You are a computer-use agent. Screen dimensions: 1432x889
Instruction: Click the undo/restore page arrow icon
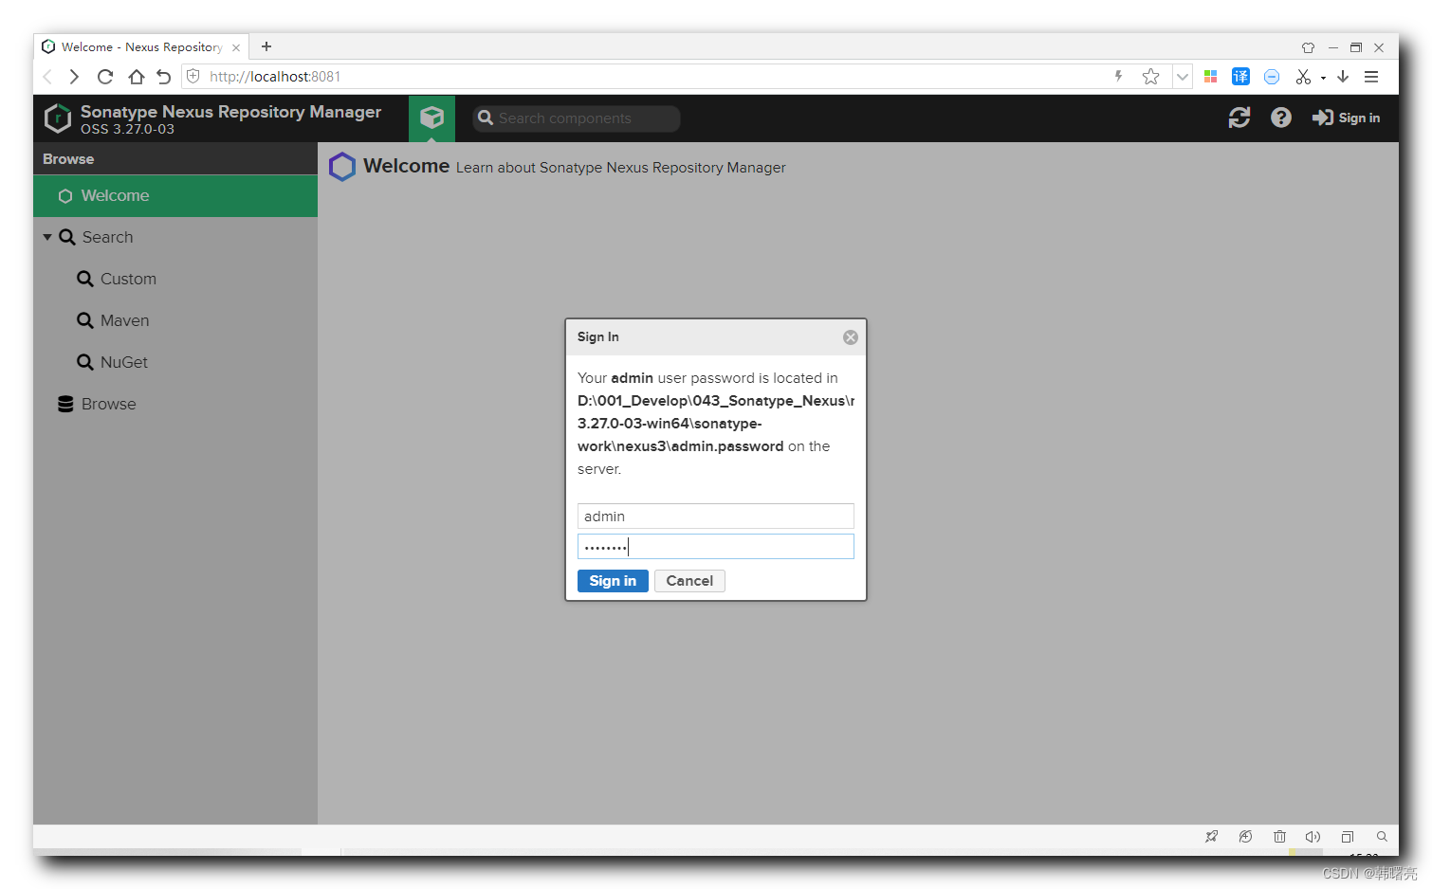(164, 77)
